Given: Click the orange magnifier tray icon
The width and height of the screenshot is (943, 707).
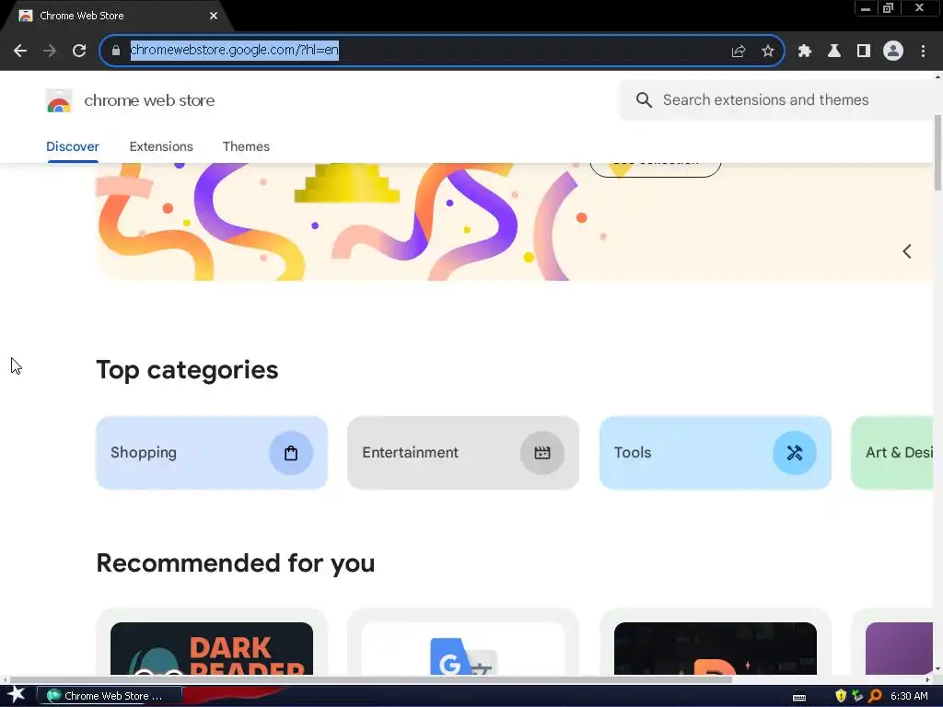Looking at the screenshot, I should 875,696.
